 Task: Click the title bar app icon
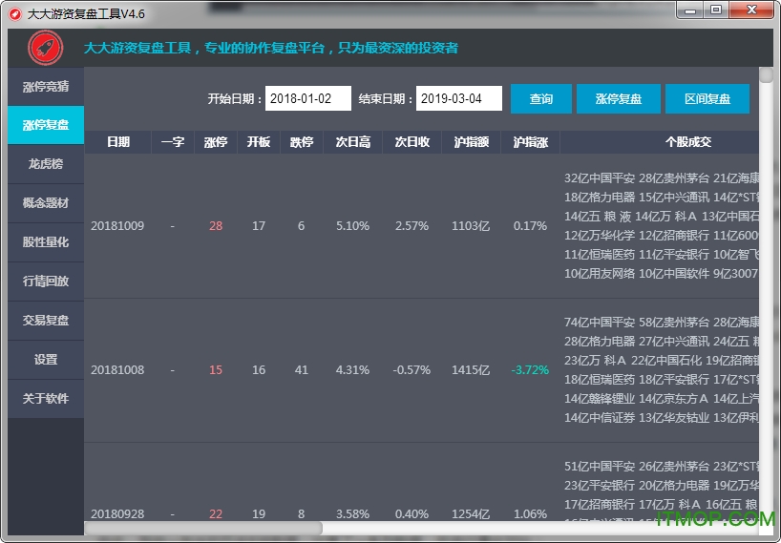tap(15, 13)
